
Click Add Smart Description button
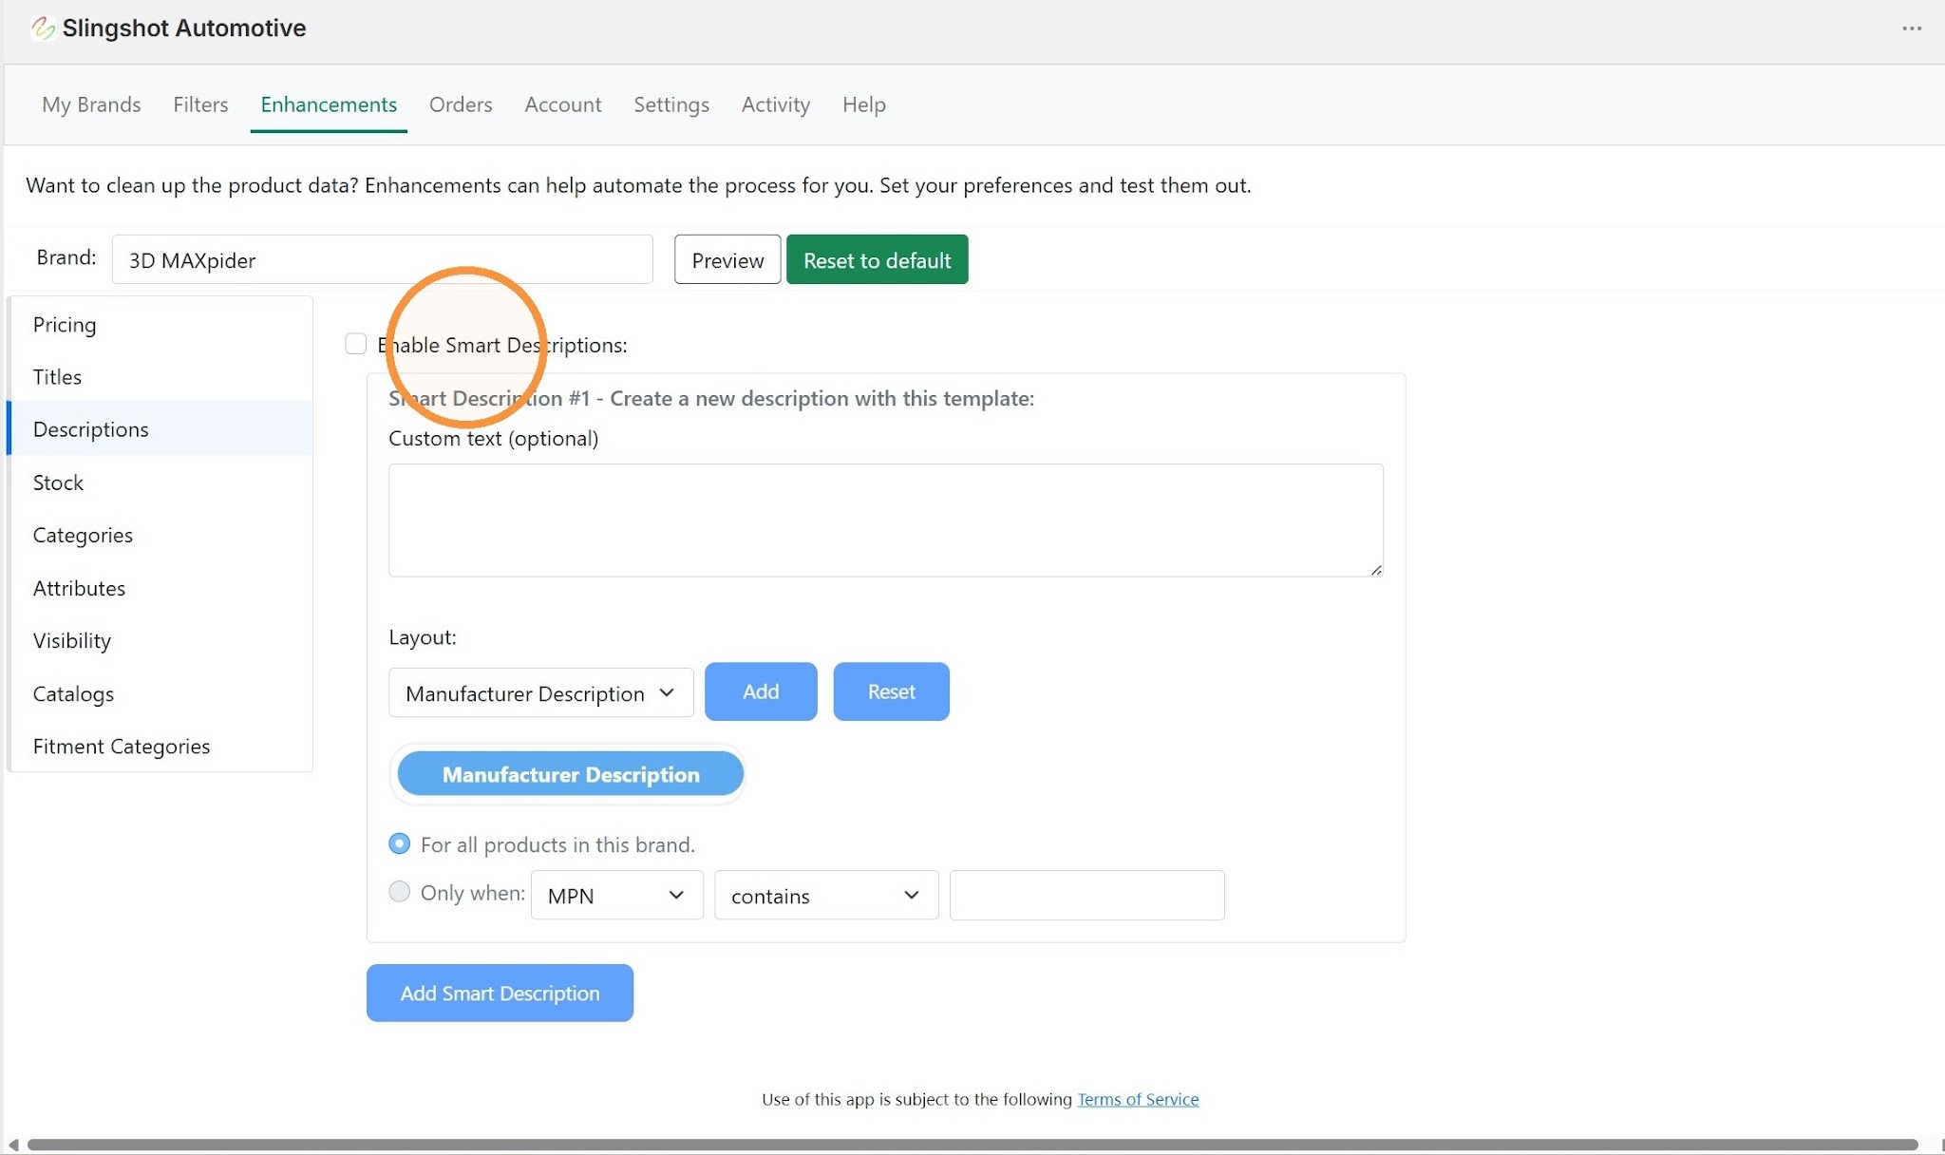pyautogui.click(x=500, y=993)
